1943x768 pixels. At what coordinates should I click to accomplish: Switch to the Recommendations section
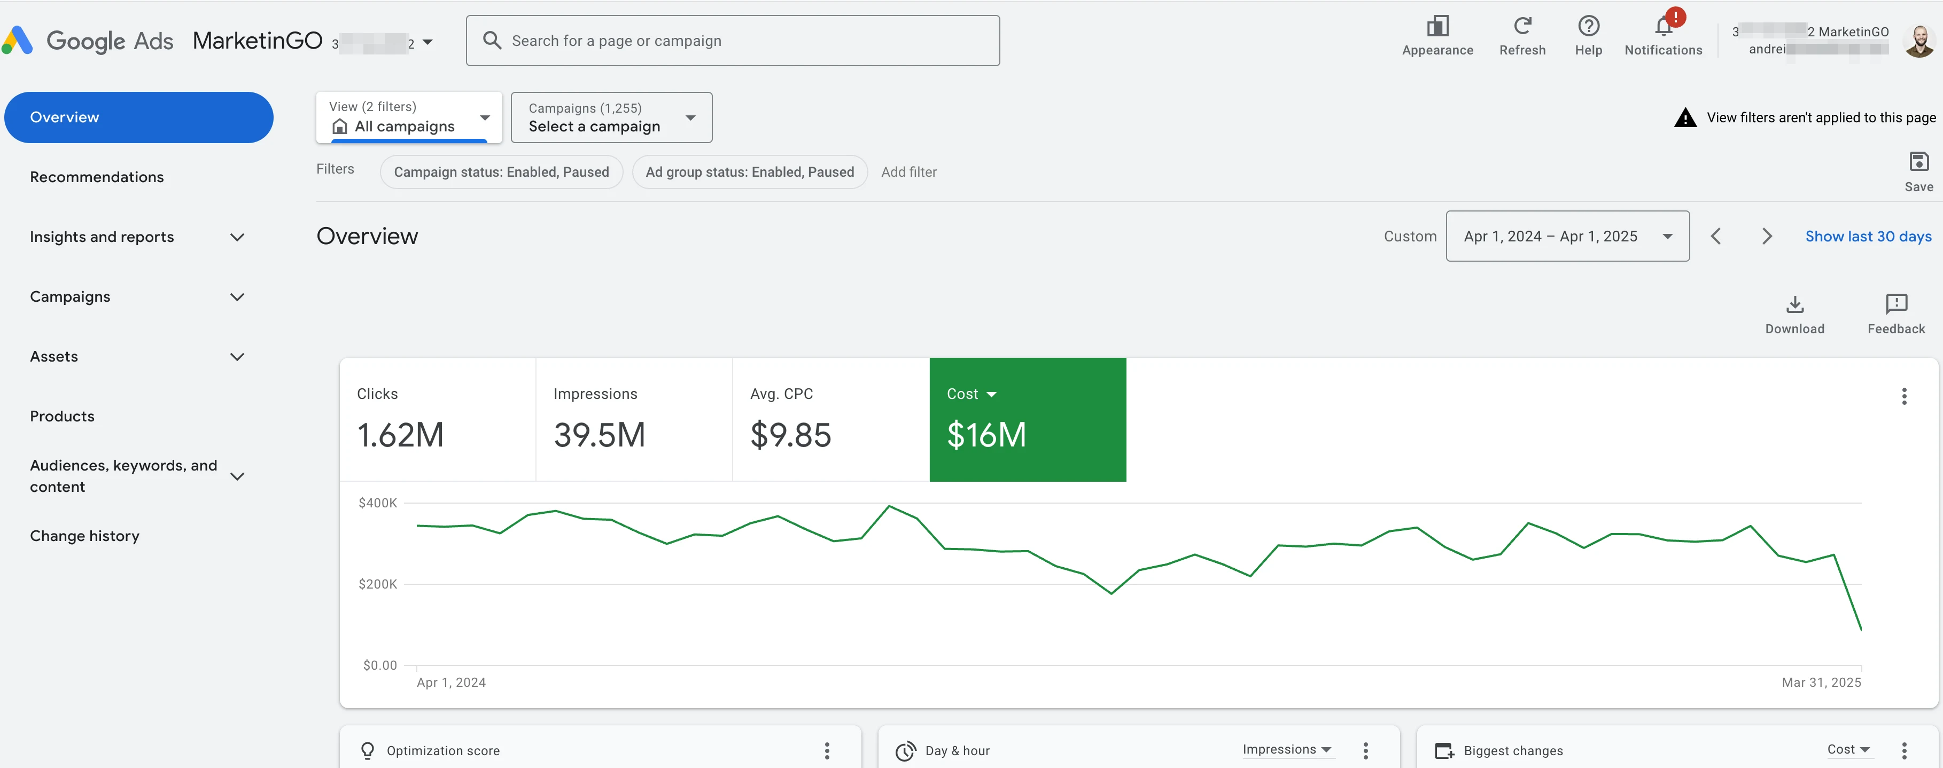tap(97, 176)
